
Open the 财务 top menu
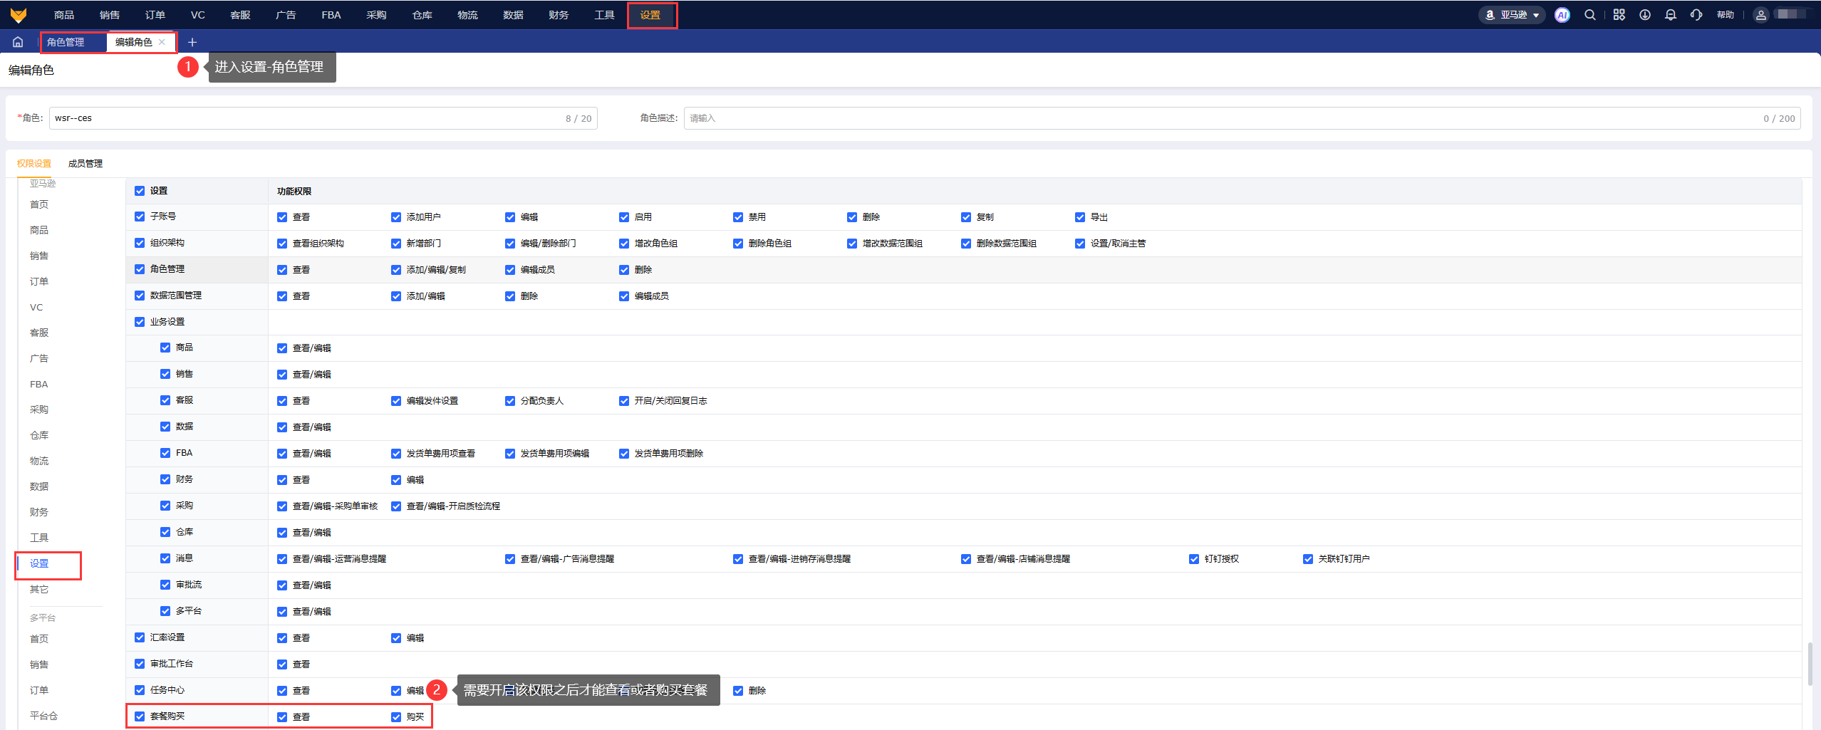click(559, 15)
